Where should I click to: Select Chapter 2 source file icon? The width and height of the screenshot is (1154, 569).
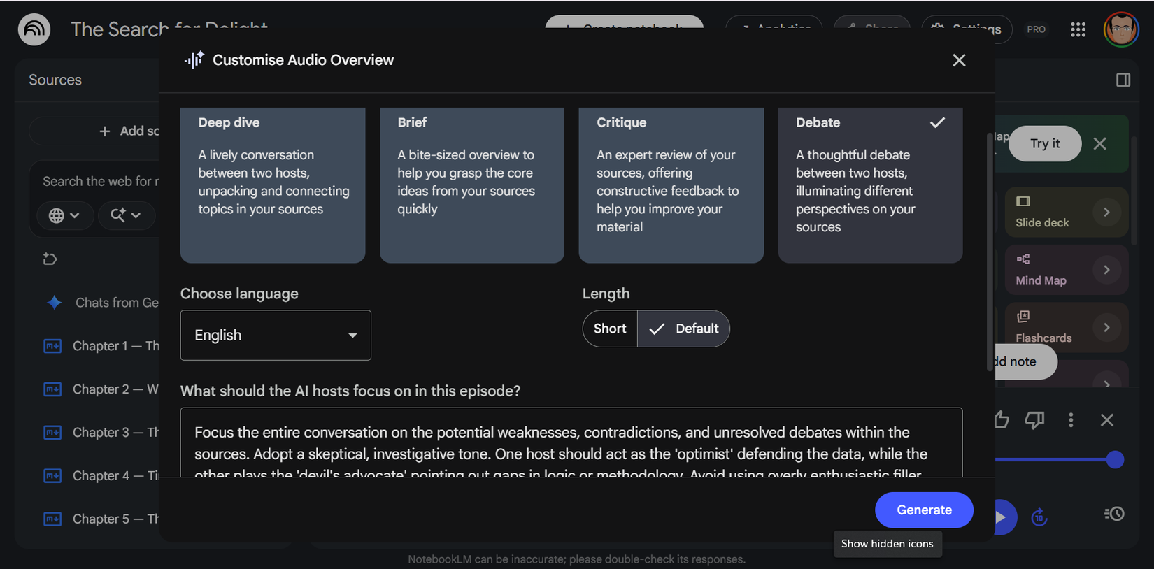[52, 389]
